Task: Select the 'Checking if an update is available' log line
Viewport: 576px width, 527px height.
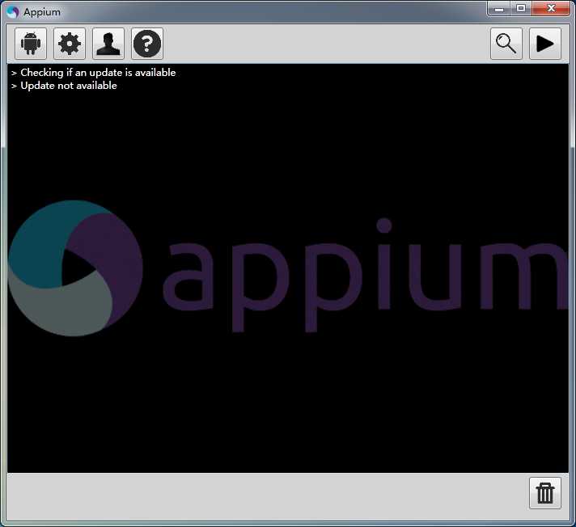Action: [98, 73]
